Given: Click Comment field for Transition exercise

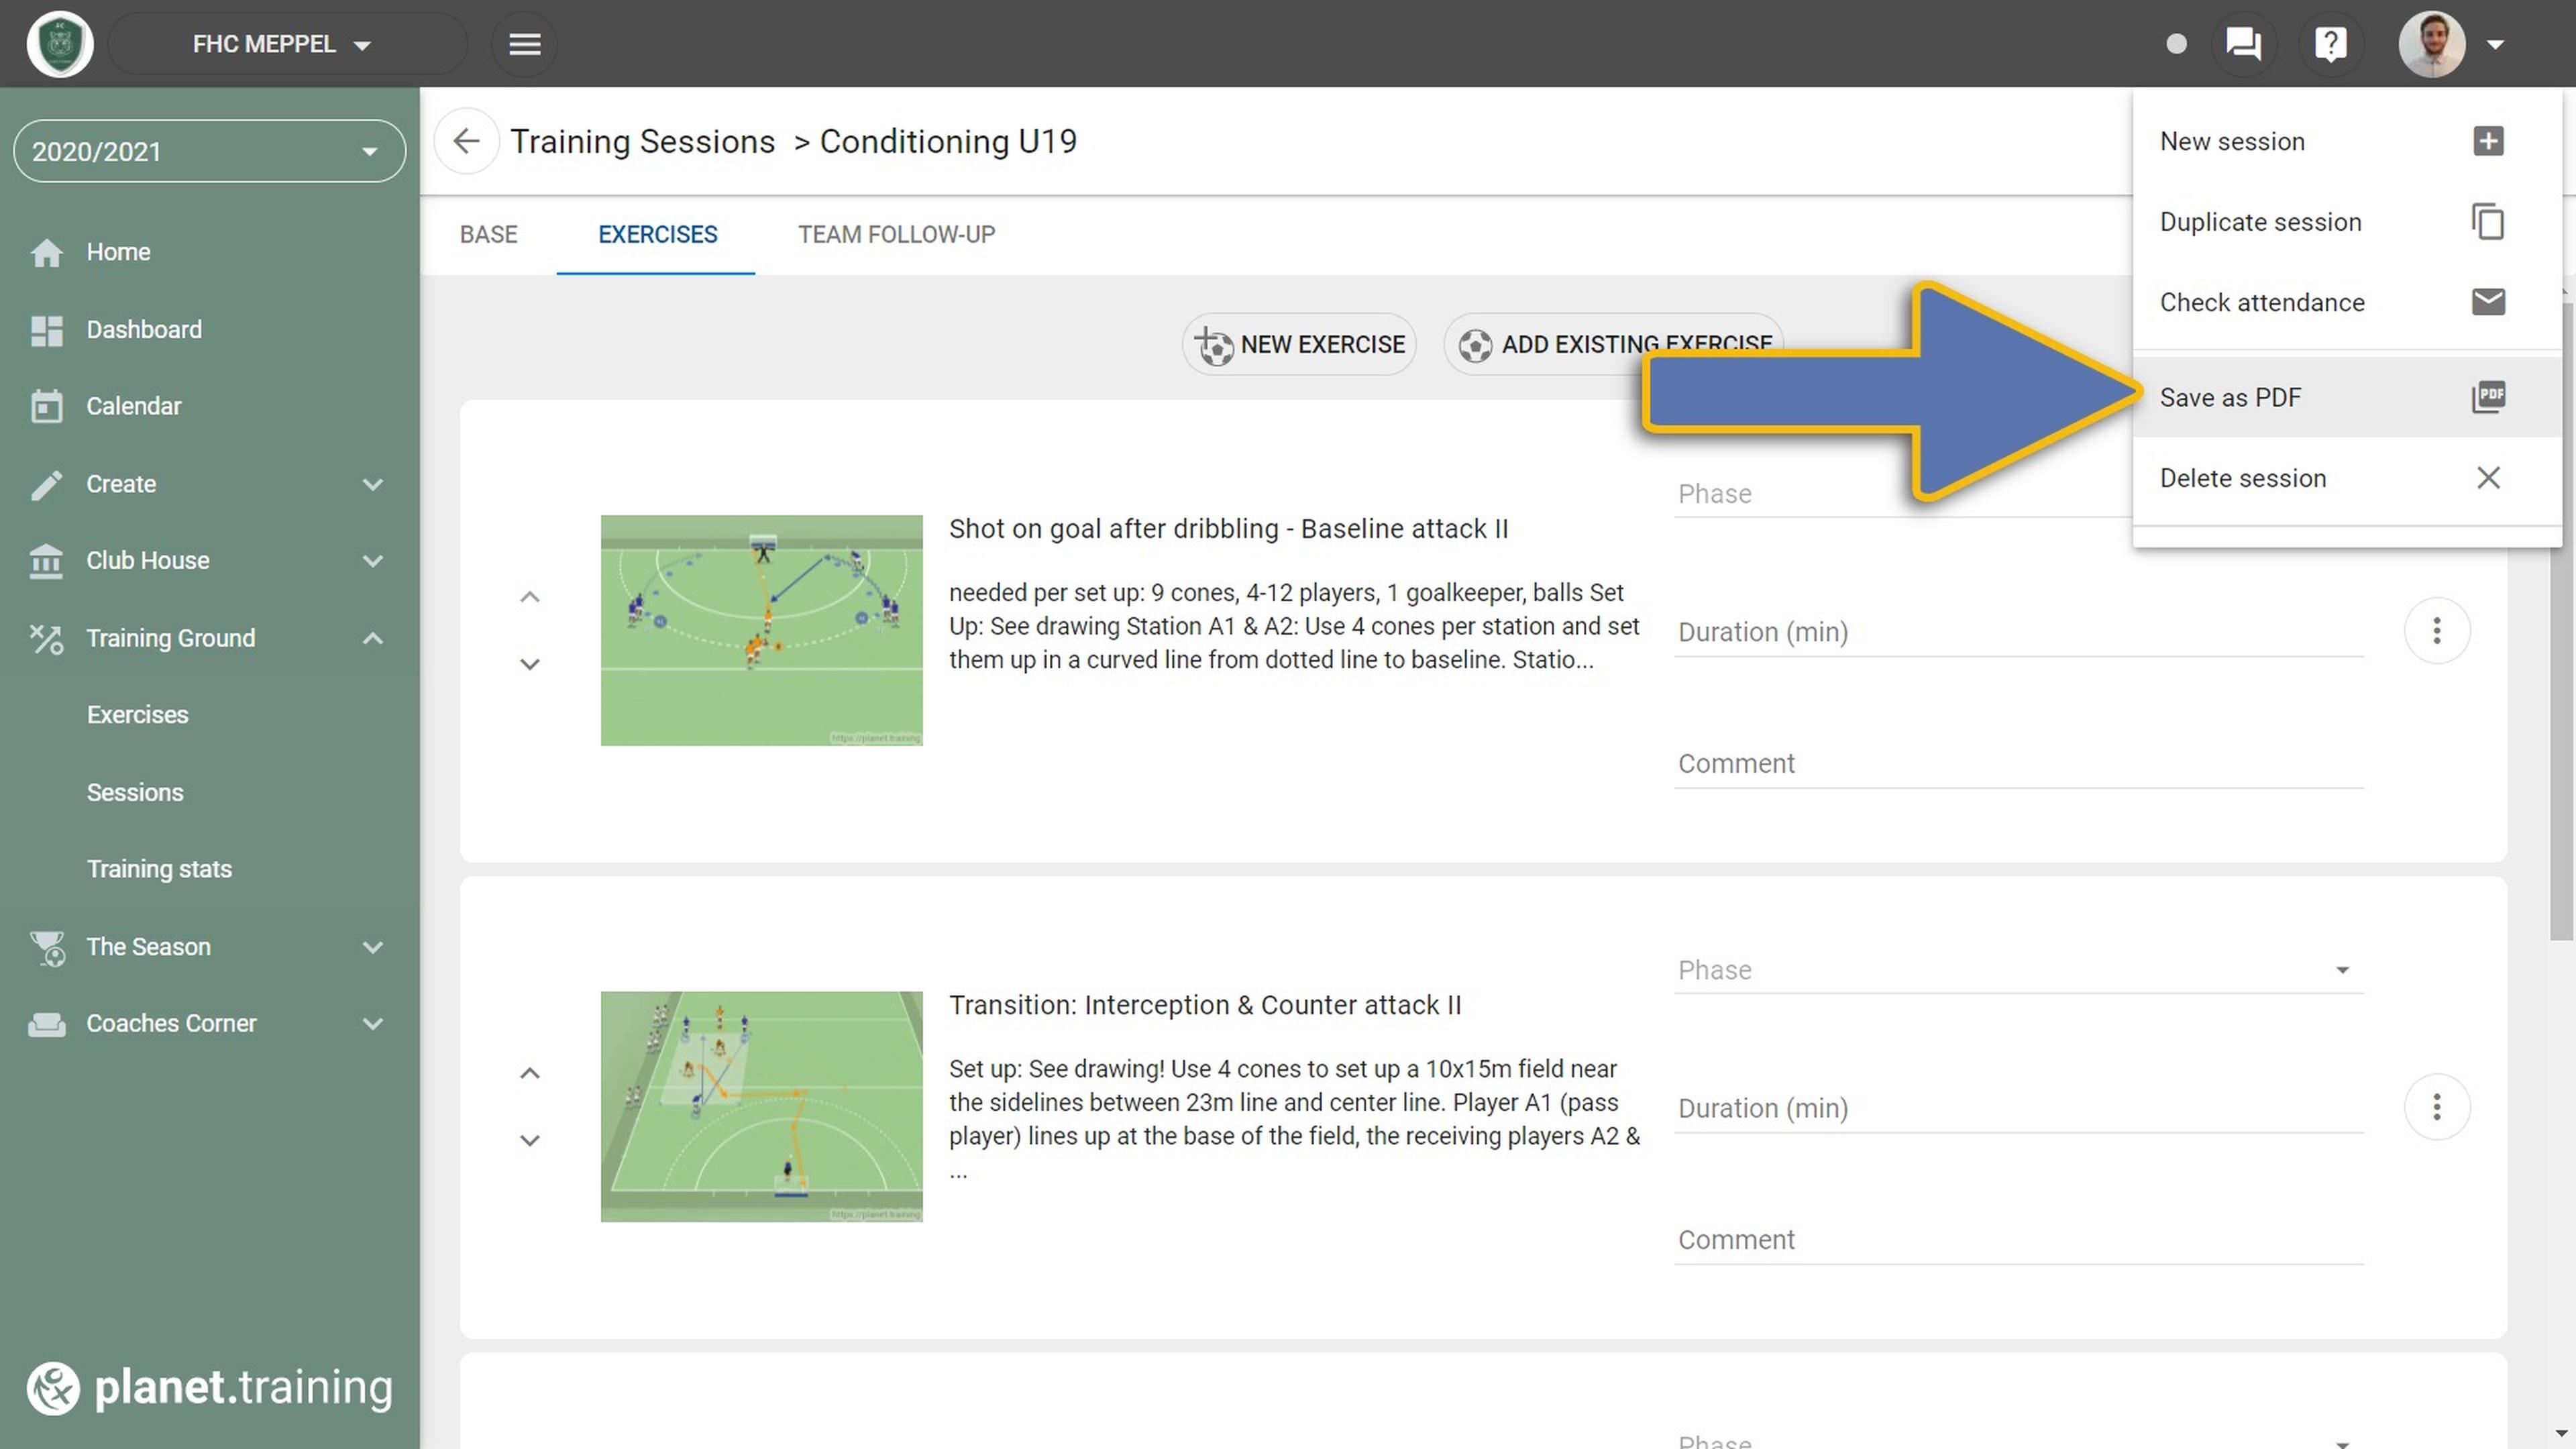Looking at the screenshot, I should (2018, 1240).
